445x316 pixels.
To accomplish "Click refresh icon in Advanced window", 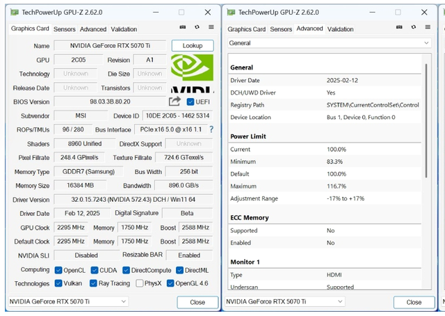I will point(414,27).
